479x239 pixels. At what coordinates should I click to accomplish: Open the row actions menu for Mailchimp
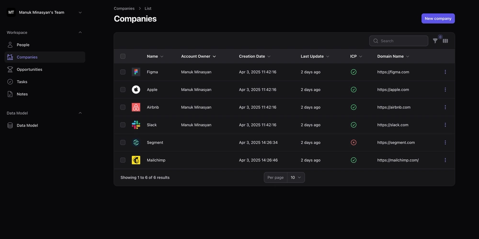point(445,160)
